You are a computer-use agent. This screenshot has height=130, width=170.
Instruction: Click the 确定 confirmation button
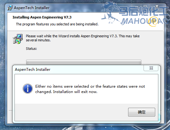(142, 112)
